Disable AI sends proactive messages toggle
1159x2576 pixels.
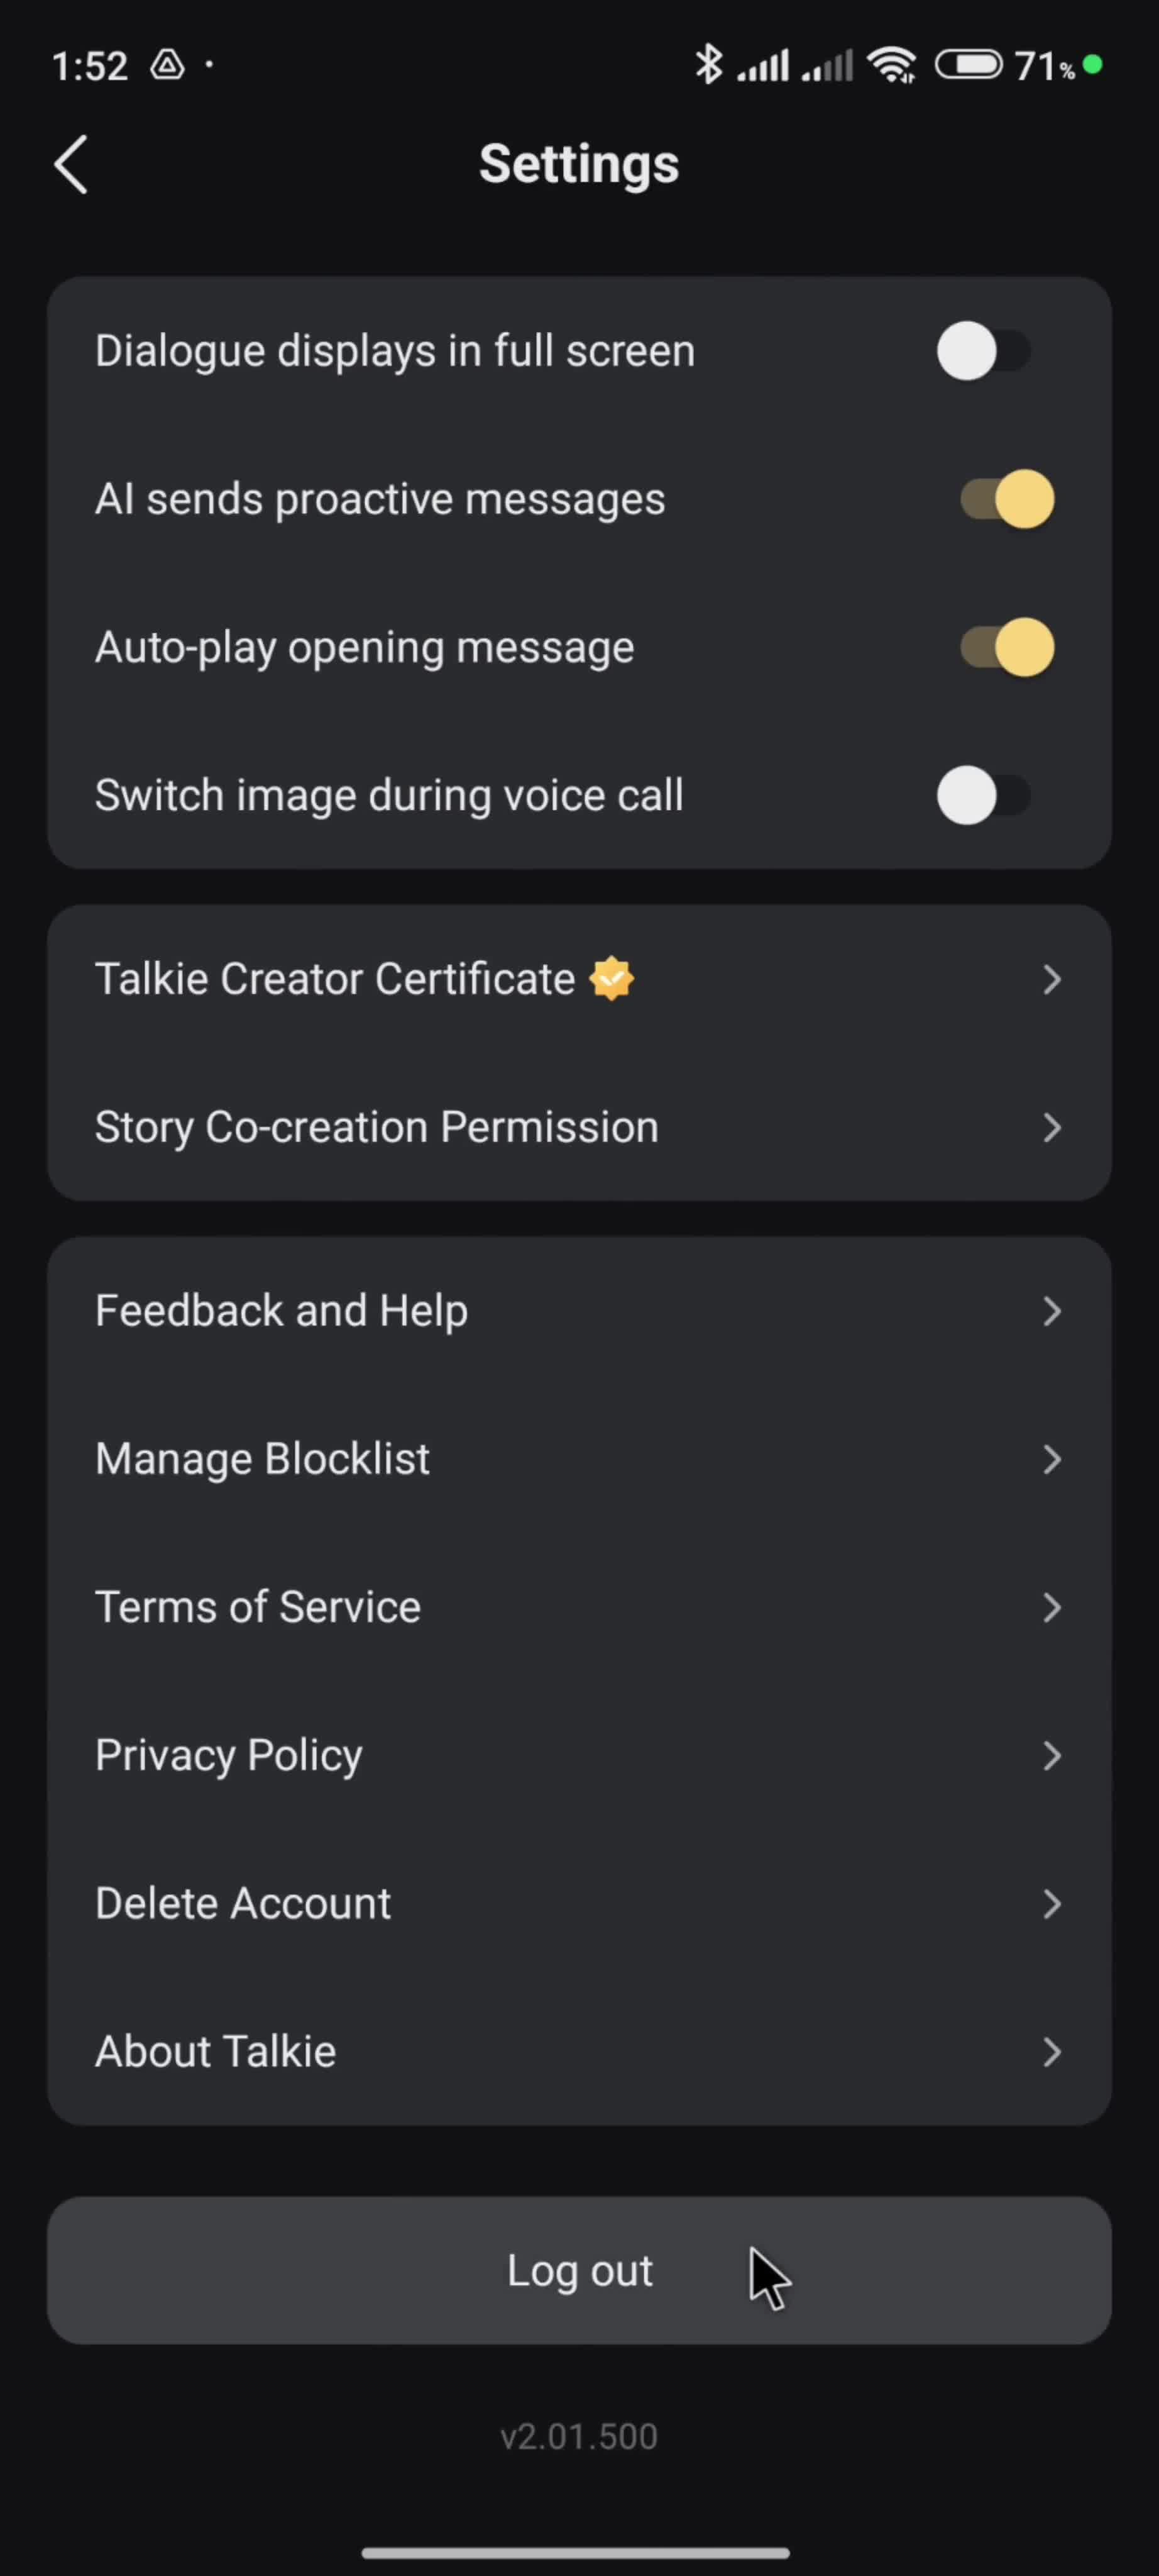(x=1007, y=499)
